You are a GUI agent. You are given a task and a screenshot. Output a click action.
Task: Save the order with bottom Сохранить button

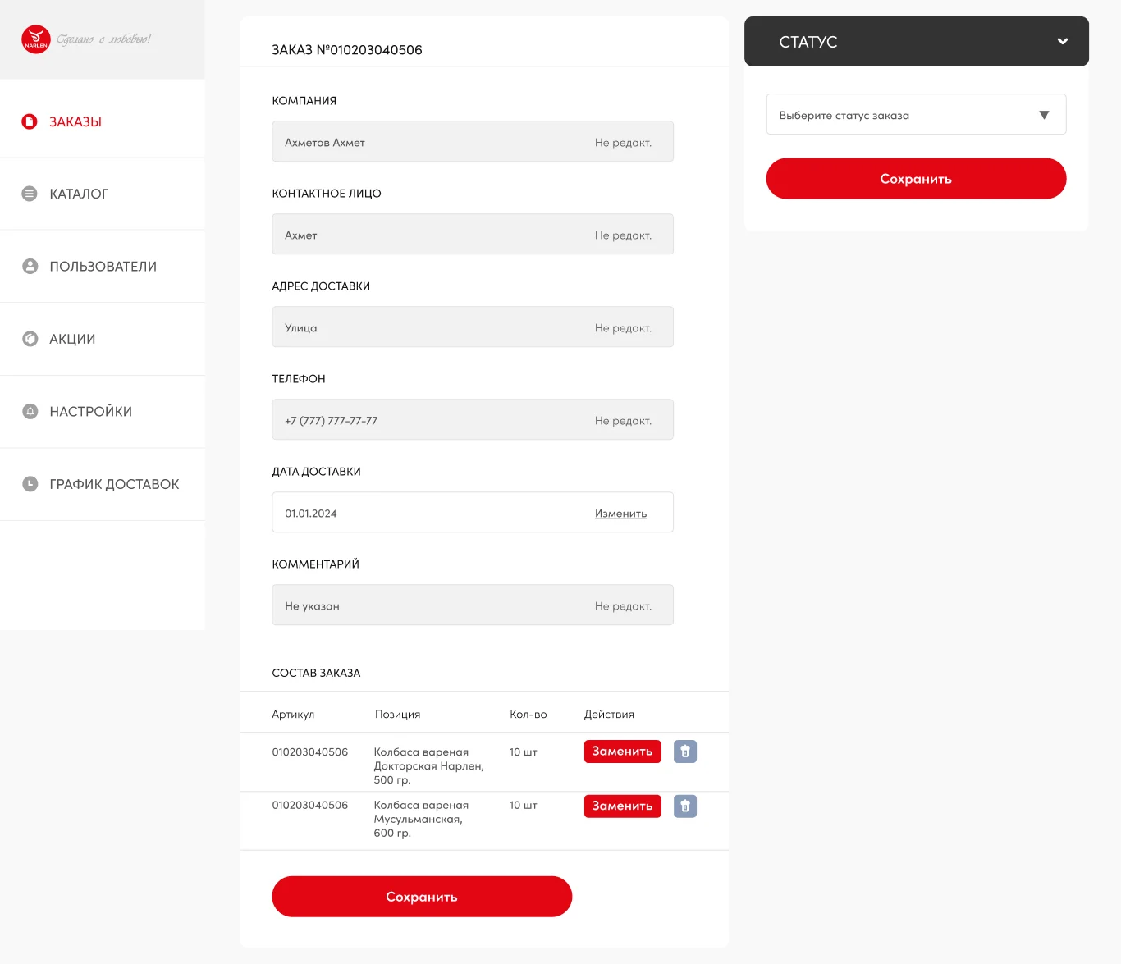[x=422, y=897]
